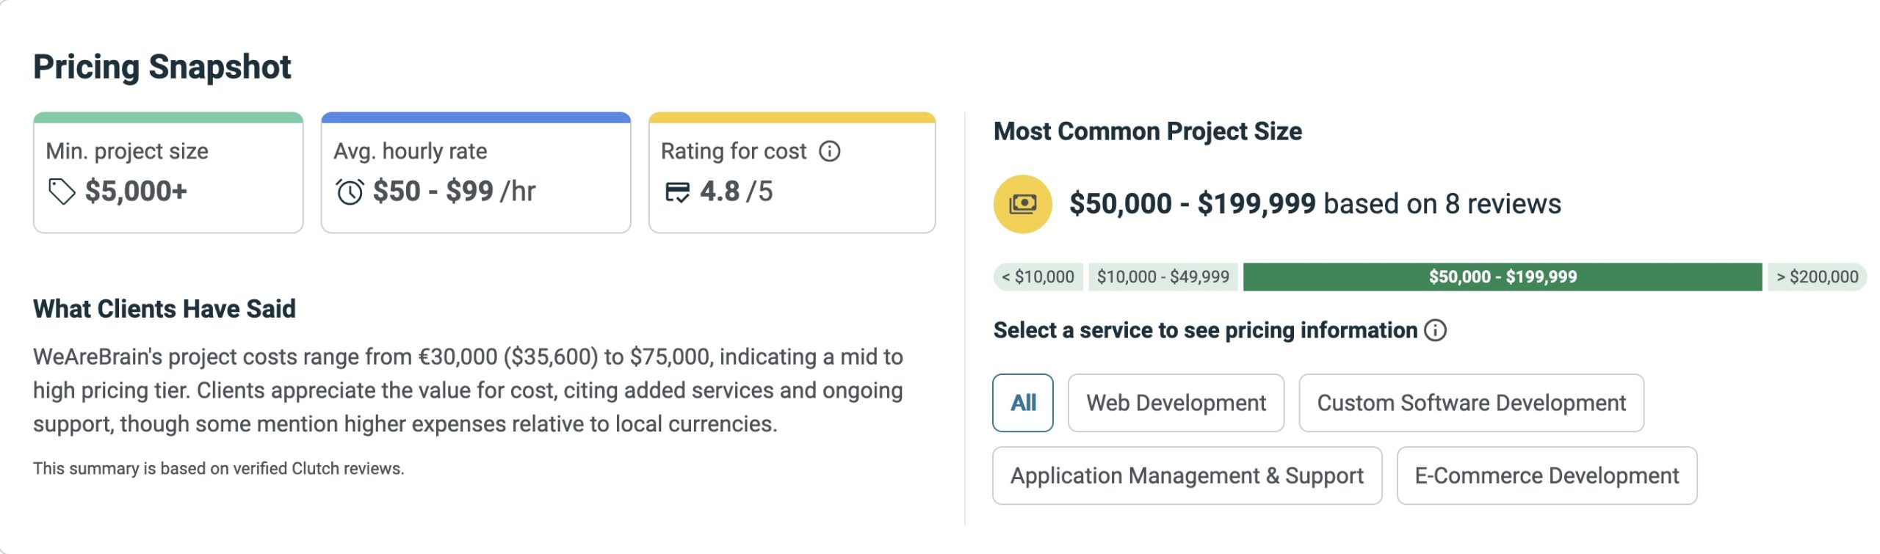Click the What Clients Have Said heading
This screenshot has width=1880, height=554.
point(164,309)
